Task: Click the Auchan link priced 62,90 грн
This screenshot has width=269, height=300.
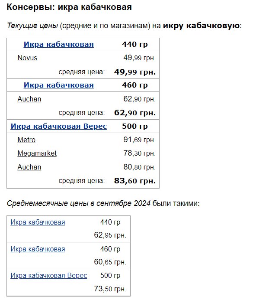Action: click(29, 99)
